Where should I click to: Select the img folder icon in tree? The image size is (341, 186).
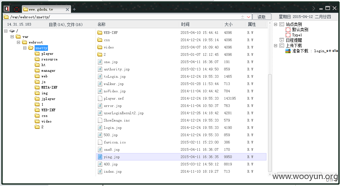37,93
